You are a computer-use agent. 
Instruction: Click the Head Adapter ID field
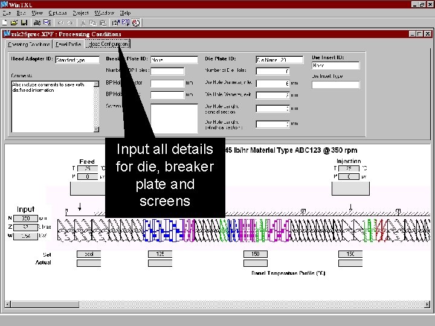[77, 60]
